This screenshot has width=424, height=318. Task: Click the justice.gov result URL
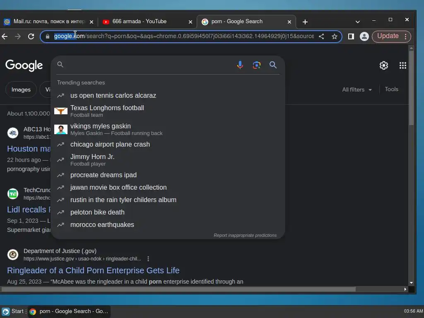(x=82, y=259)
